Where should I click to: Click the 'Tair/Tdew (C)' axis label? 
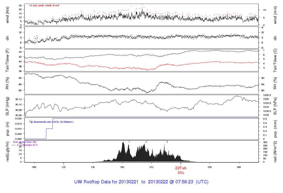tap(275, 60)
